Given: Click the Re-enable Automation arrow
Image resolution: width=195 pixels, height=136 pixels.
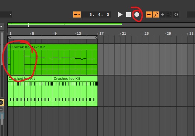Looking at the screenshot, I should coord(162,15).
